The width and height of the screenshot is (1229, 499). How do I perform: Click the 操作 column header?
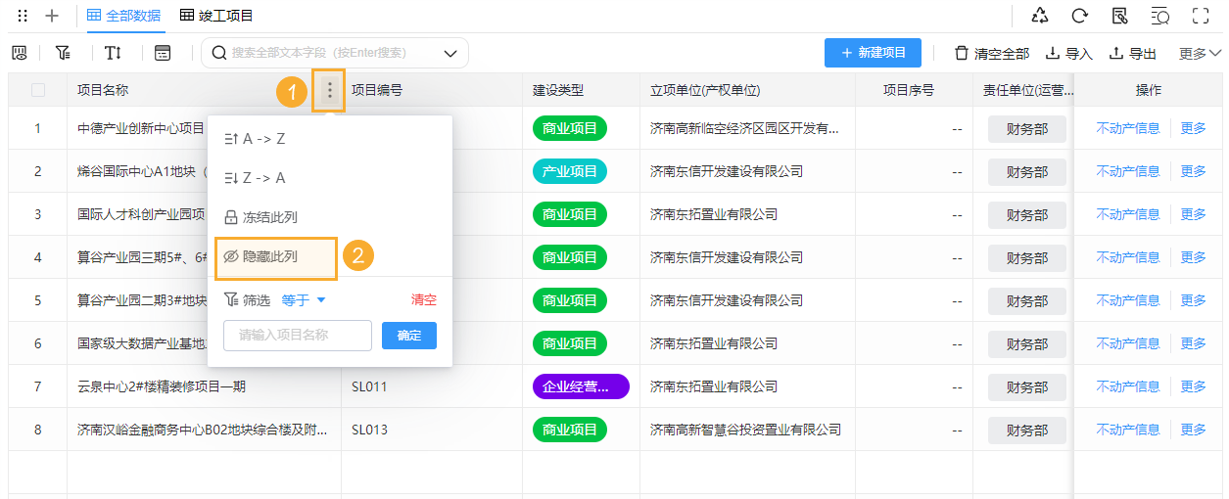(x=1149, y=90)
